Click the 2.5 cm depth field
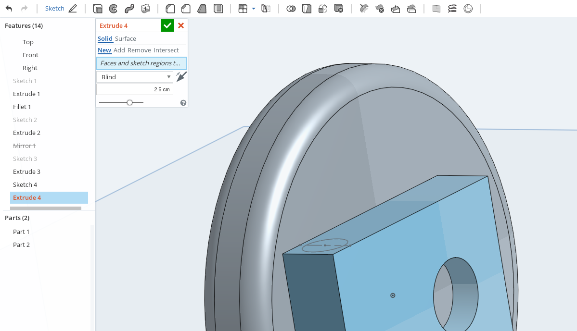 click(135, 89)
